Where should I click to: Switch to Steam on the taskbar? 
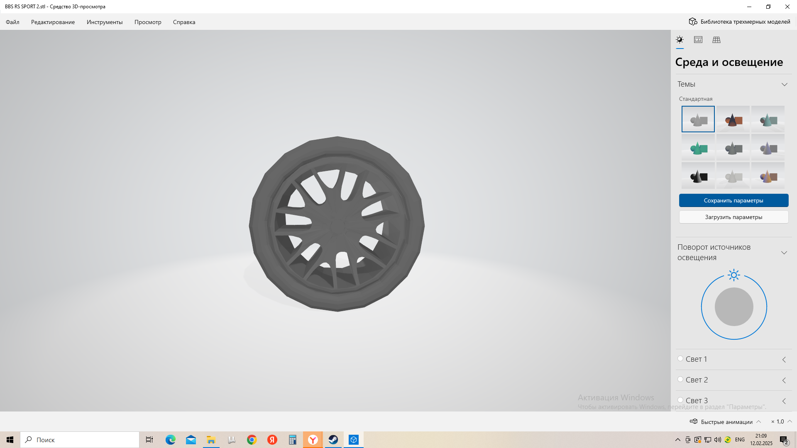333,440
